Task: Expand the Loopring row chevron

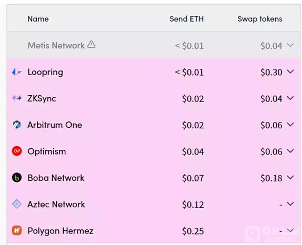Action: pos(290,72)
